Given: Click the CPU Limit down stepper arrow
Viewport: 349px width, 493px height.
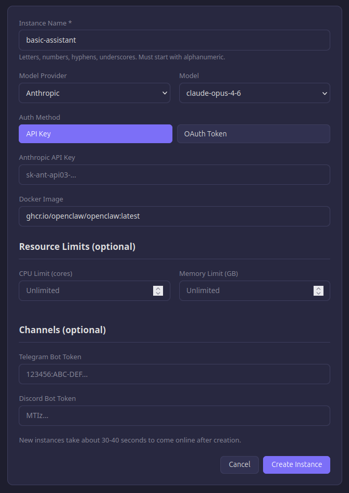Looking at the screenshot, I should [158, 293].
